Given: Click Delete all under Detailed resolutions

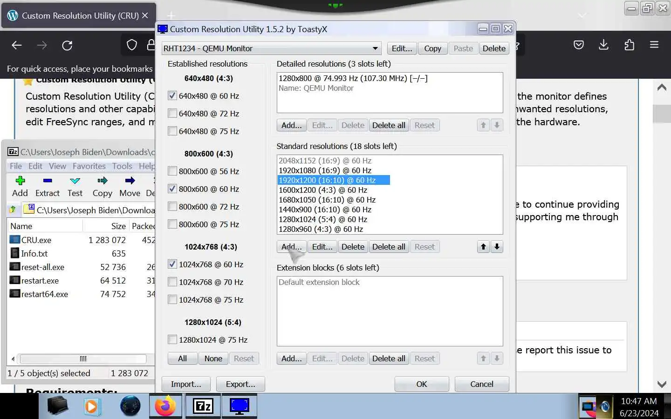Looking at the screenshot, I should tap(389, 125).
